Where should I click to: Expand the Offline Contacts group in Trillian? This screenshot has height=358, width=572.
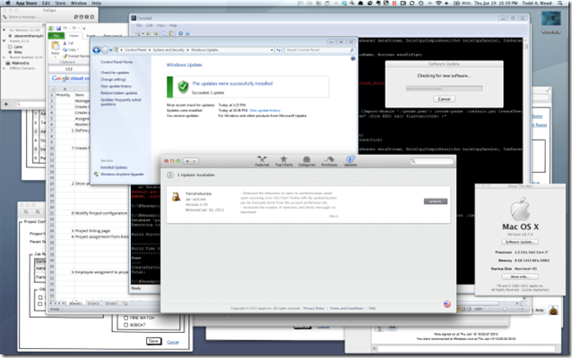coord(4,68)
